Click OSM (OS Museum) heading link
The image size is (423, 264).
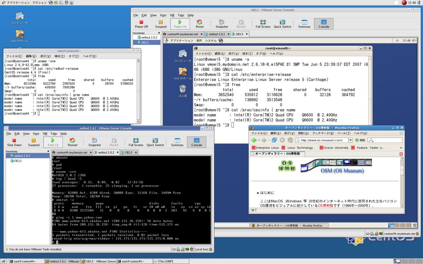[342, 170]
